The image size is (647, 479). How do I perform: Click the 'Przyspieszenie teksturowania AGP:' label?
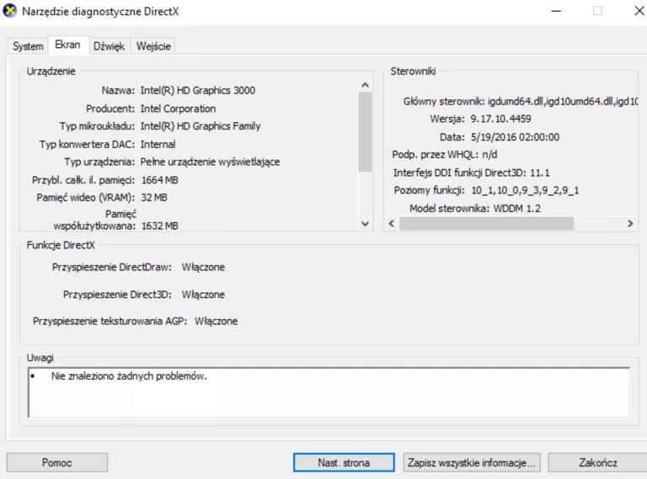click(110, 321)
